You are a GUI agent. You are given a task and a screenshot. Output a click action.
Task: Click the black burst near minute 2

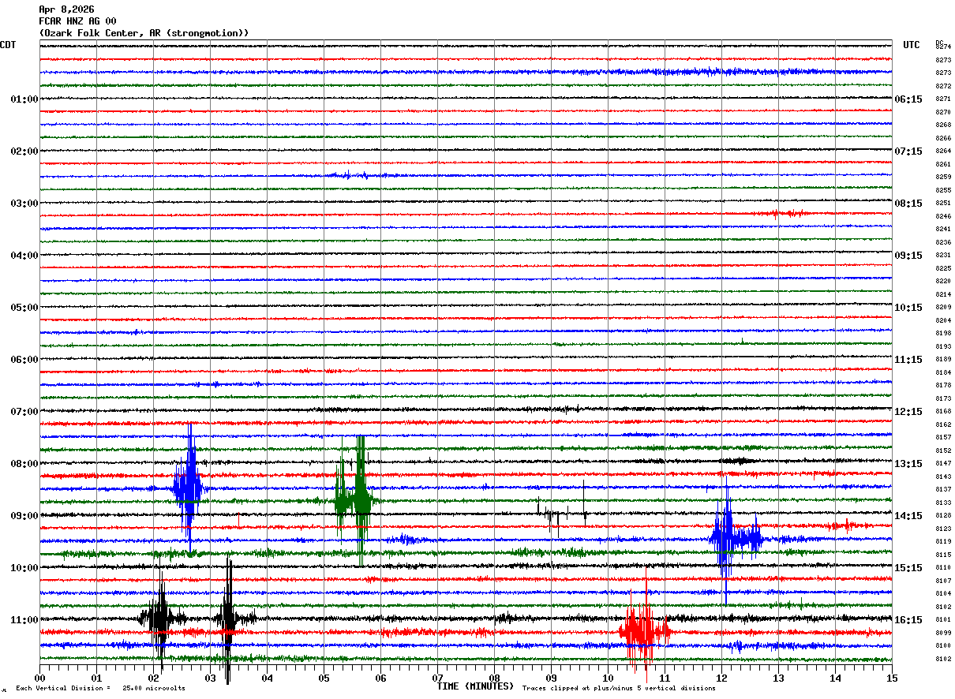[x=160, y=619]
